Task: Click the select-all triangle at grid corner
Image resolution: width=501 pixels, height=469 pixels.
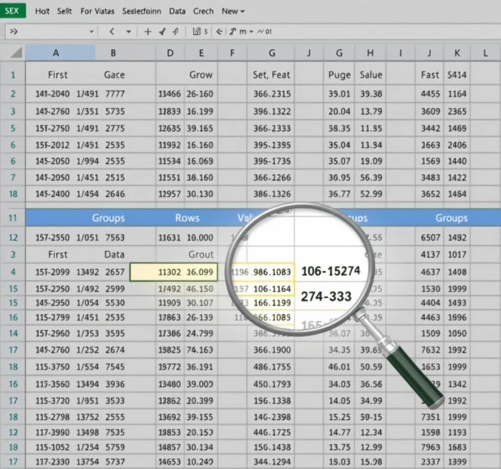Action: tap(17, 53)
